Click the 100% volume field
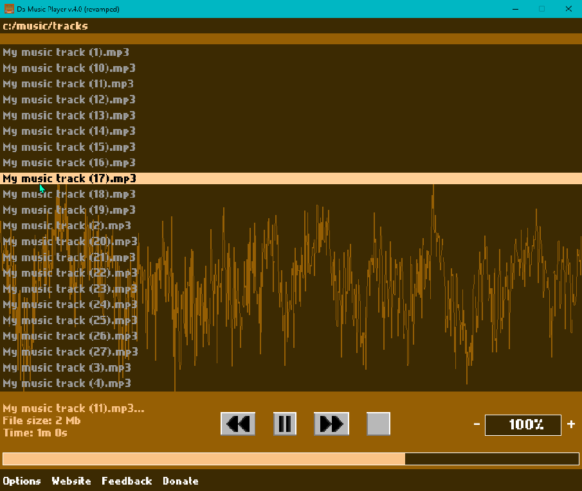Image resolution: width=582 pixels, height=491 pixels. [523, 424]
